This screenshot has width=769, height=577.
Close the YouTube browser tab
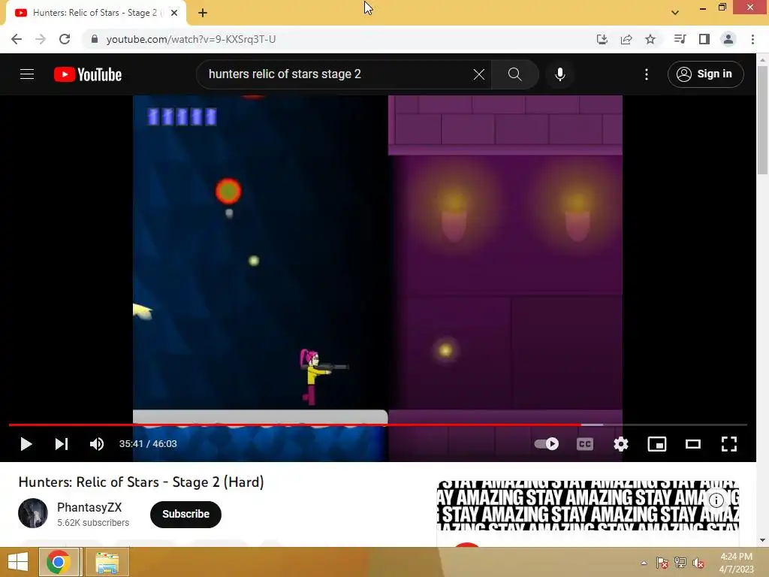pyautogui.click(x=174, y=13)
